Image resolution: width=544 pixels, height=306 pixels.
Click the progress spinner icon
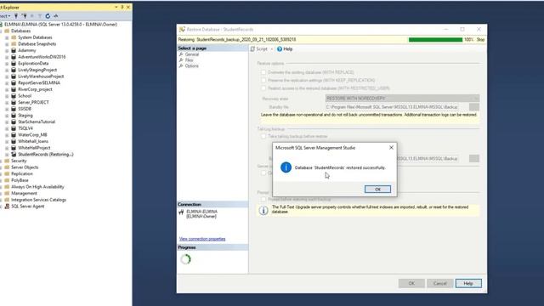point(186,259)
